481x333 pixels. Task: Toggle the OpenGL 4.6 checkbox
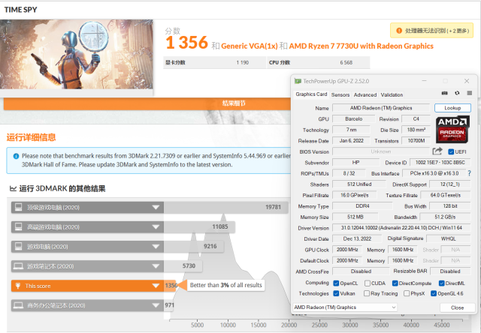click(x=434, y=293)
